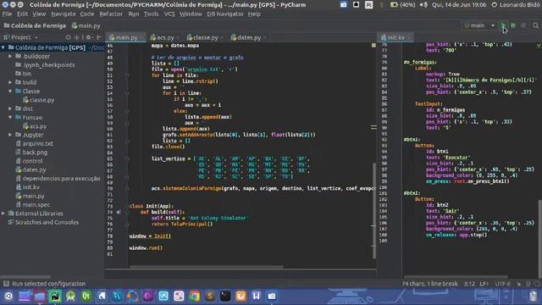The image size is (542, 305).
Task: Open Project panel settings gear
Action: (89, 37)
